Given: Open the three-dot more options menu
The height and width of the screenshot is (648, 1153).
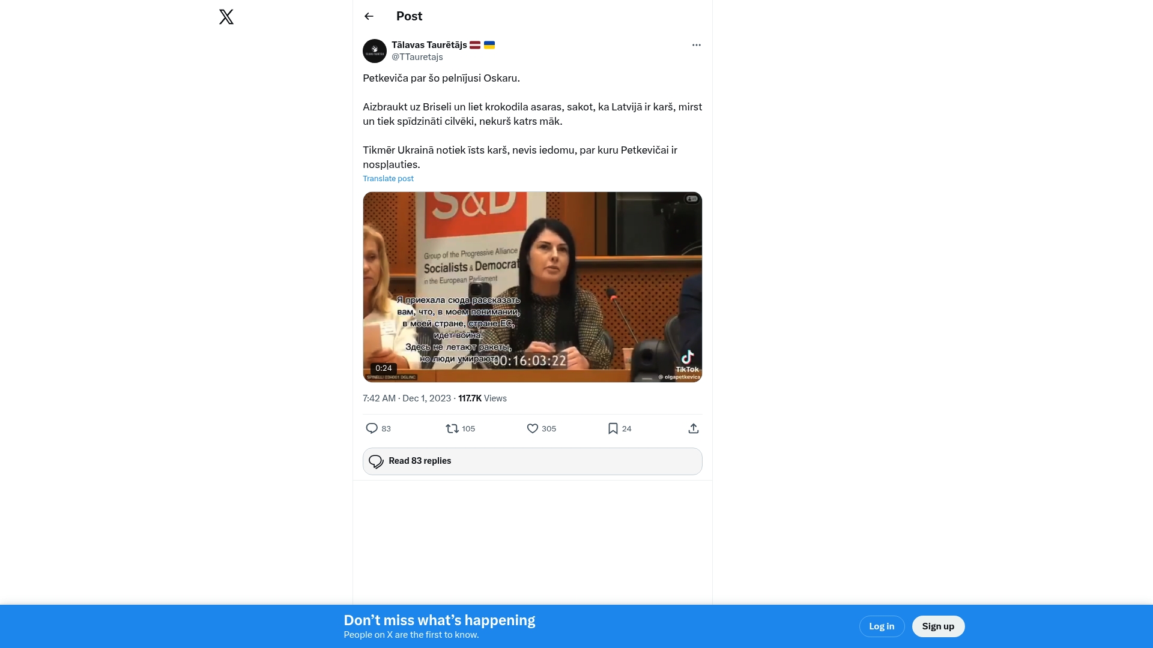Looking at the screenshot, I should (696, 45).
